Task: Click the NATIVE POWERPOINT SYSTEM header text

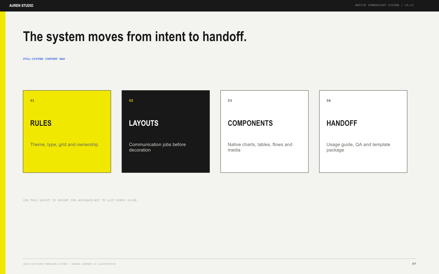Action: click(384, 5)
